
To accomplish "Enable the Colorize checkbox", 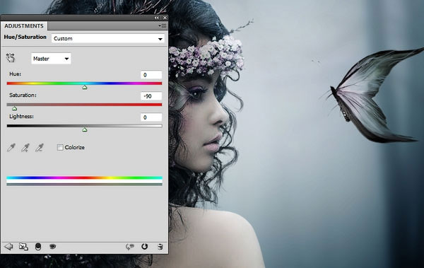I will point(60,147).
